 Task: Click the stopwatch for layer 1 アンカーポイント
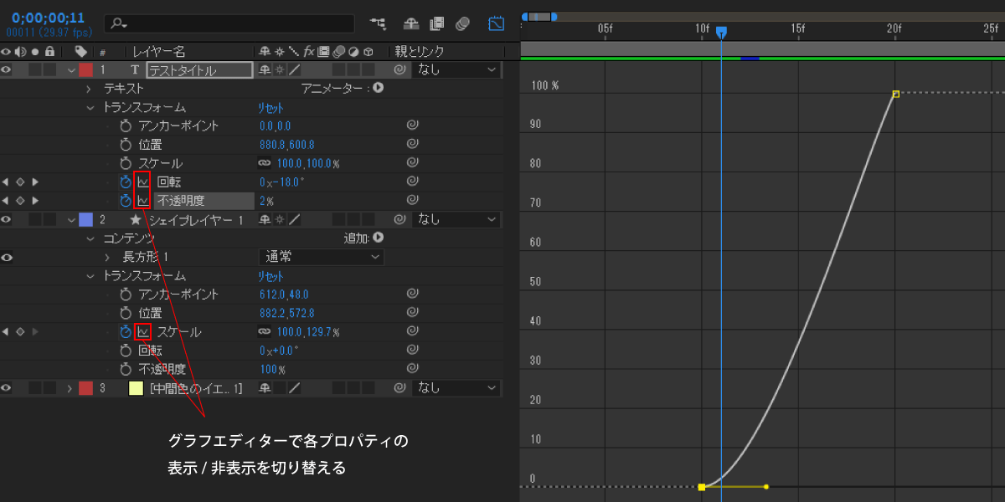click(x=126, y=125)
